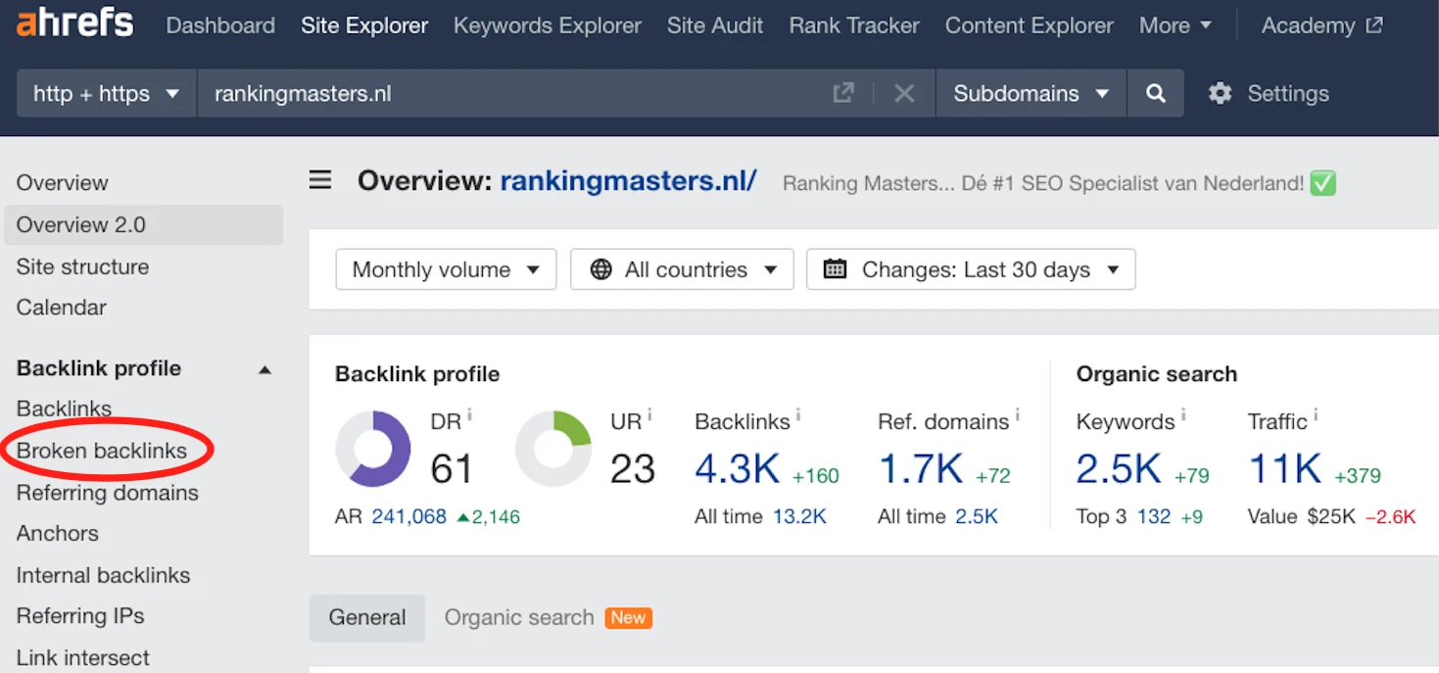Open Site structure in sidebar
This screenshot has height=673, width=1439.
(82, 266)
